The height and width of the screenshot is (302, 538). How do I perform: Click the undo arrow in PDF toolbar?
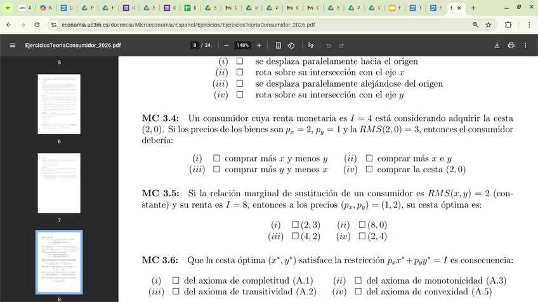coord(329,45)
